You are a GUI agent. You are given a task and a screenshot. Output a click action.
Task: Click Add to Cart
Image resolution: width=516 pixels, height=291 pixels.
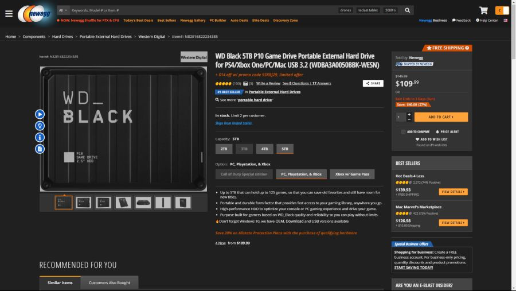pyautogui.click(x=441, y=117)
